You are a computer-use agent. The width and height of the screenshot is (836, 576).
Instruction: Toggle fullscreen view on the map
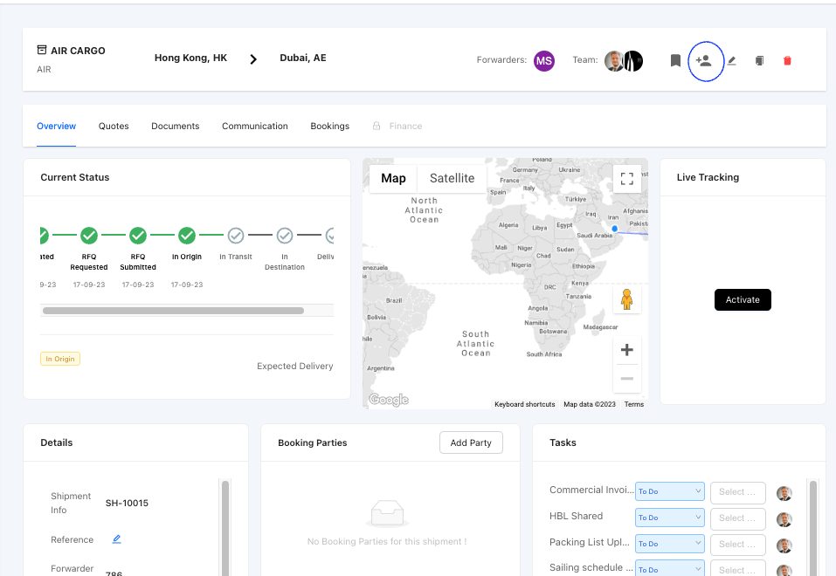click(626, 179)
